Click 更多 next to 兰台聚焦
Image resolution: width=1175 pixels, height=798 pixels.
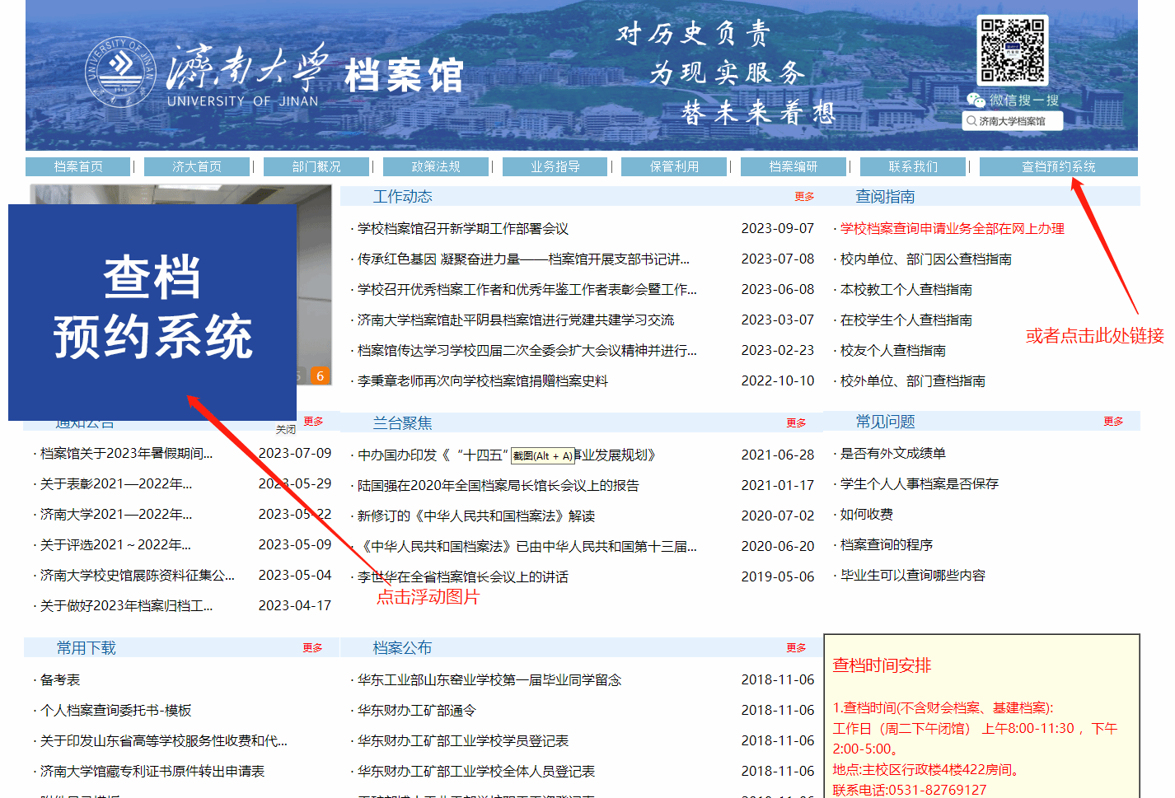click(x=796, y=422)
